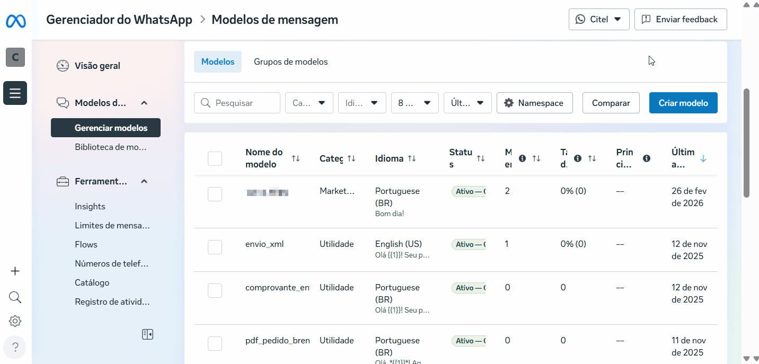Click the help question mark icon
Screen dimensions: 759x364
tap(15, 348)
